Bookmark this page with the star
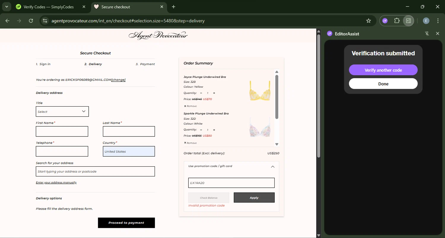Screen dimensions: 445x238 point(368,21)
